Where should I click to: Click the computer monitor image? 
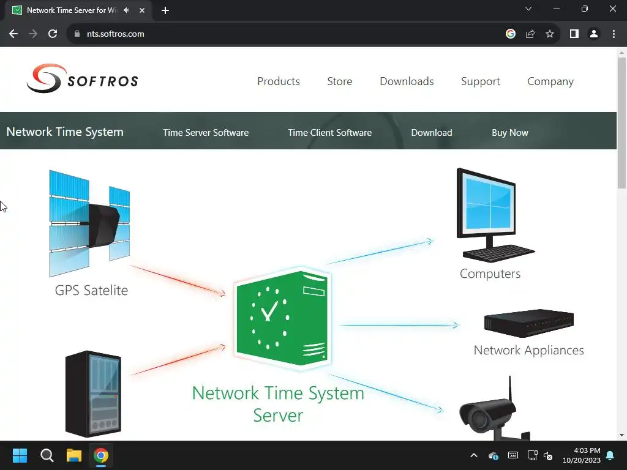[x=495, y=215]
